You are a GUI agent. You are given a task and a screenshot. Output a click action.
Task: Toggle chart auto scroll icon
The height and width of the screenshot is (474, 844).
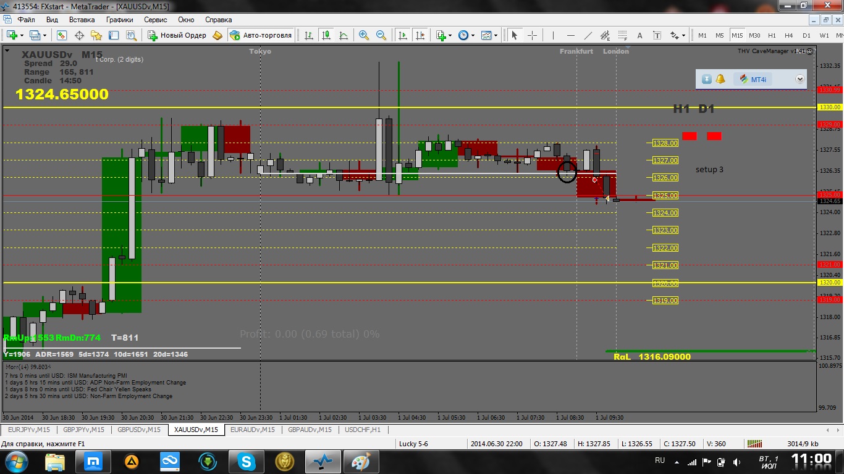point(403,35)
